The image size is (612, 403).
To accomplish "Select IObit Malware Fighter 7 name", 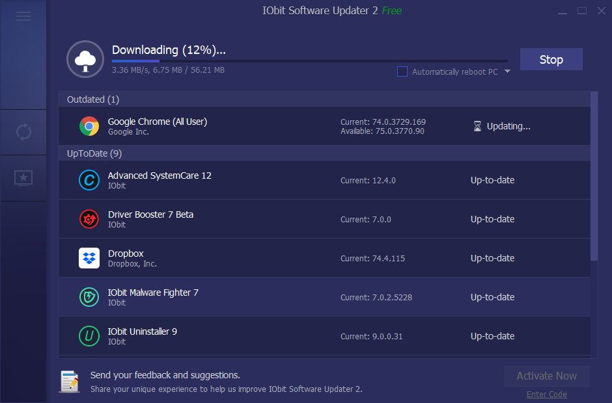I will [x=153, y=292].
